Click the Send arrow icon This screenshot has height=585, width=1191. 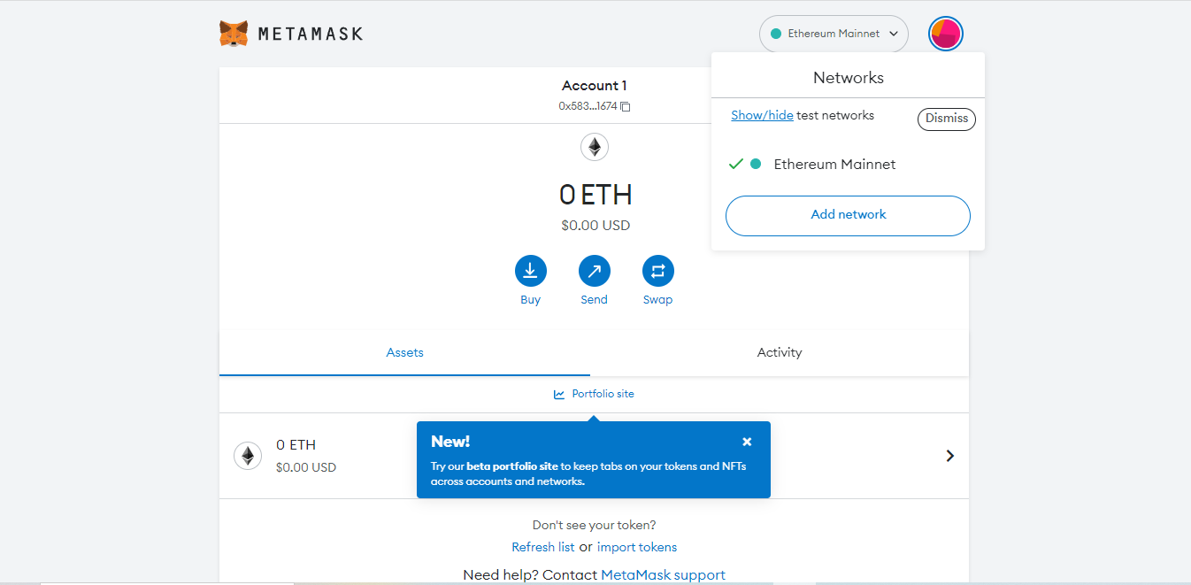pos(594,271)
